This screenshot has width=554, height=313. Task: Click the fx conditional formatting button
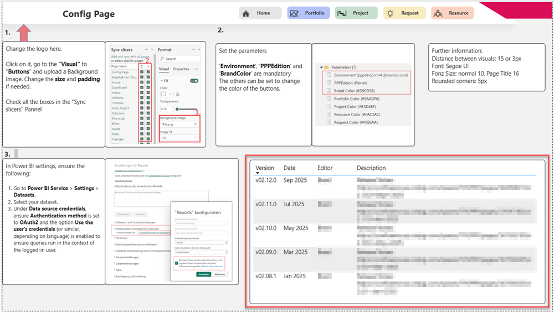point(178,94)
